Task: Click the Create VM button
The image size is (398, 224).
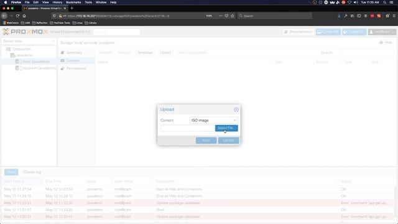Action: point(328,32)
